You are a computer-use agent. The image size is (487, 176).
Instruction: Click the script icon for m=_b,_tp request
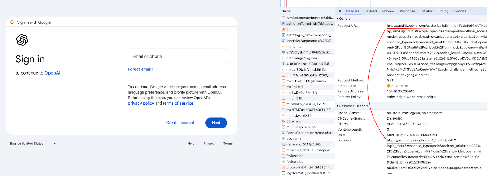click(283, 47)
